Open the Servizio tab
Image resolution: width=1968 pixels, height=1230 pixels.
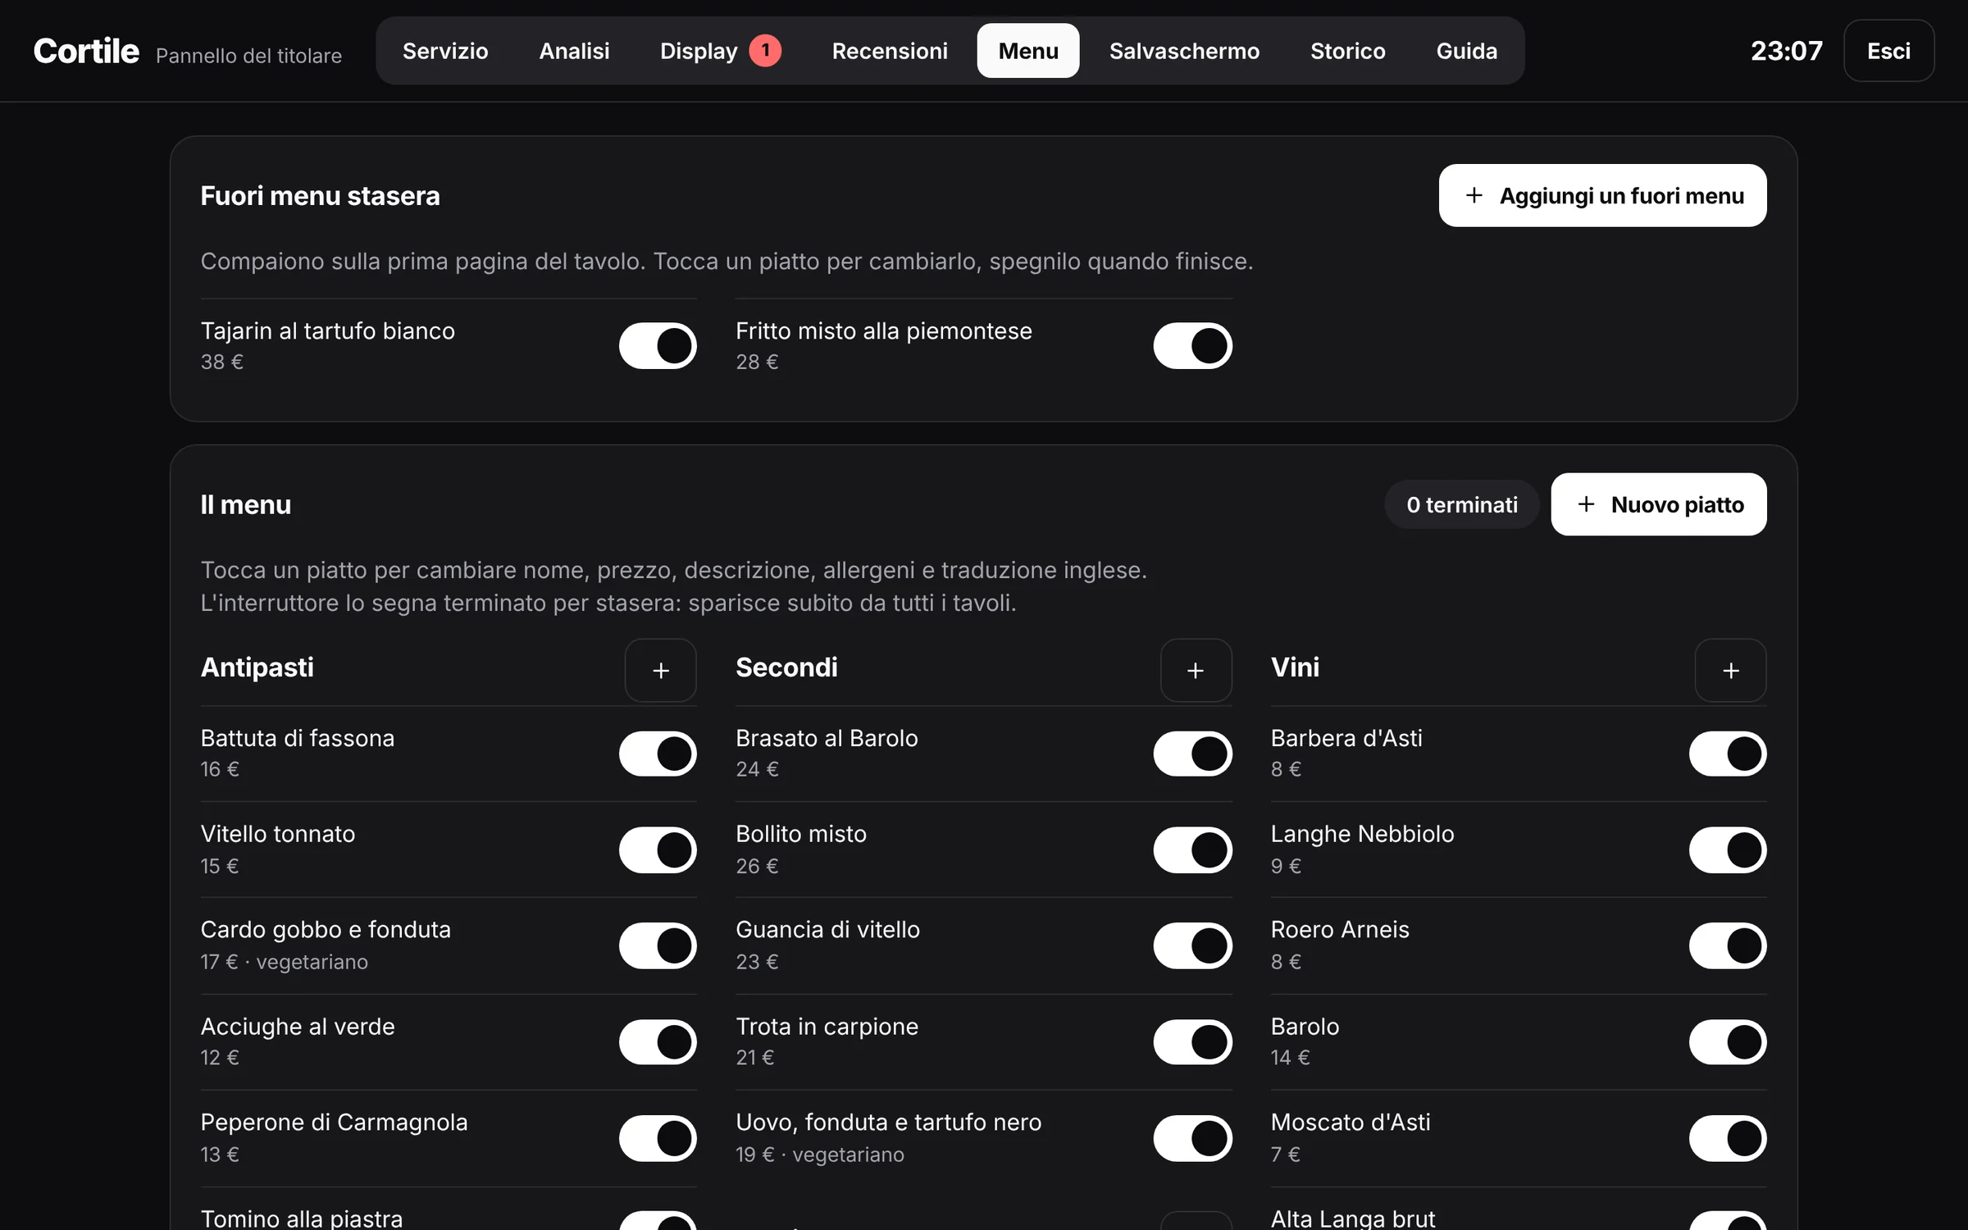pyautogui.click(x=445, y=51)
